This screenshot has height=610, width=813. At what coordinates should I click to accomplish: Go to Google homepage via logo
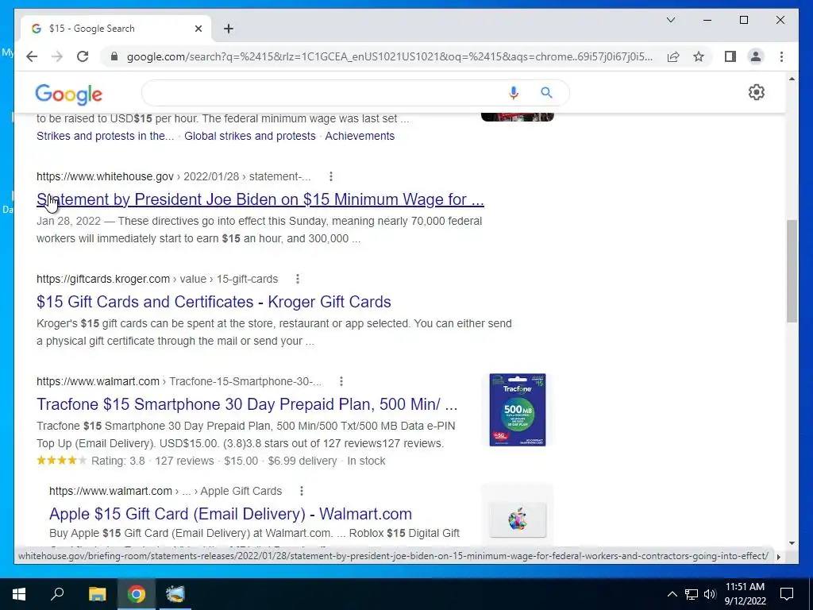click(68, 95)
